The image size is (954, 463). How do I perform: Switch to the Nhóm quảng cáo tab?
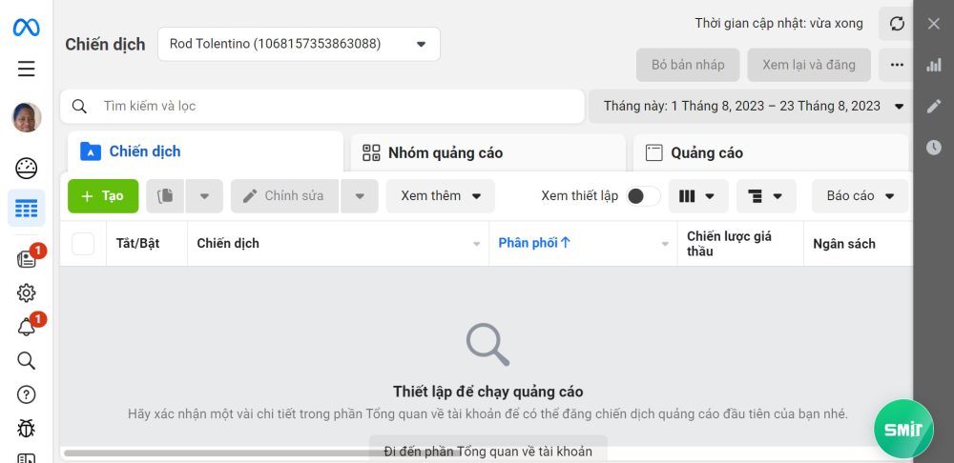click(487, 152)
